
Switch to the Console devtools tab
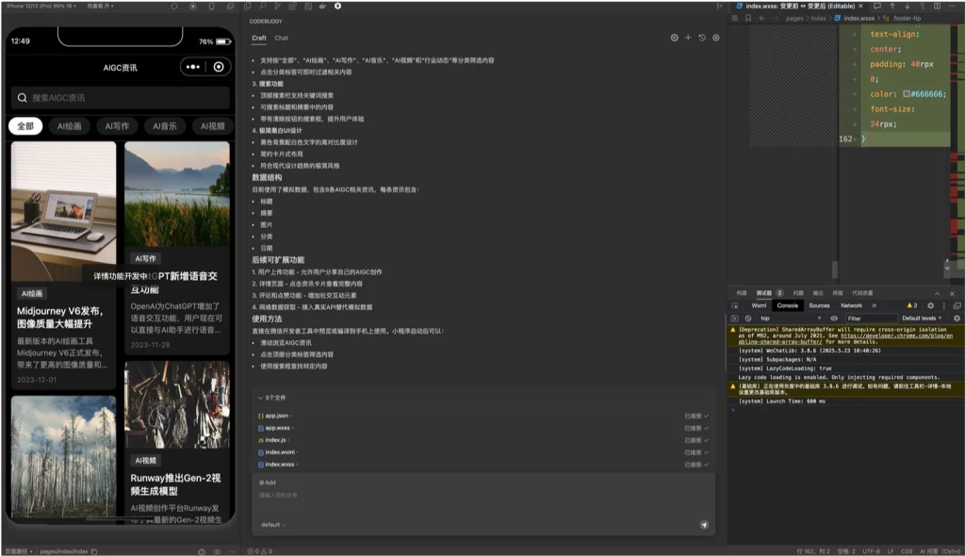point(787,305)
